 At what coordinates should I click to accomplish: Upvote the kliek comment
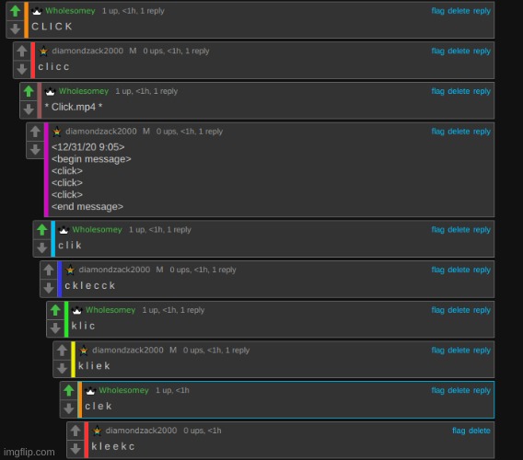pyautogui.click(x=62, y=350)
